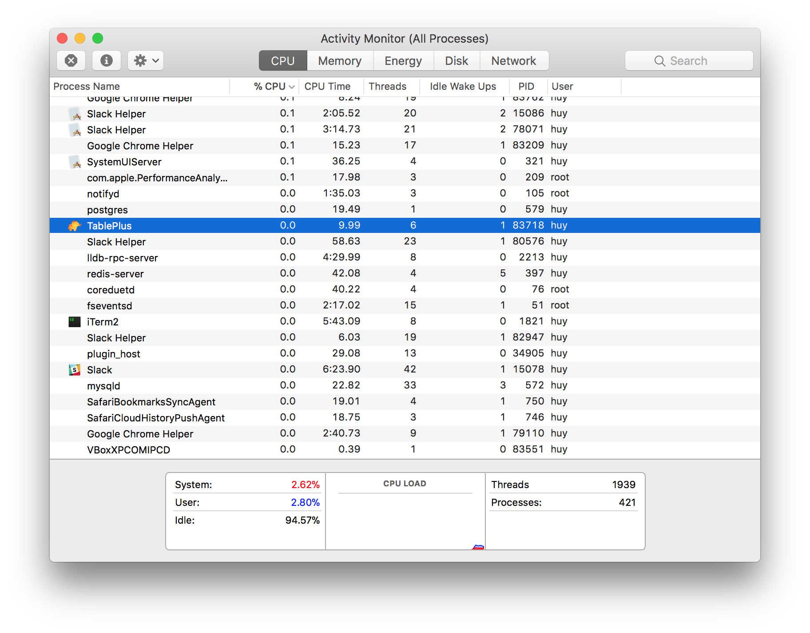Click inside the Search field

[x=693, y=60]
